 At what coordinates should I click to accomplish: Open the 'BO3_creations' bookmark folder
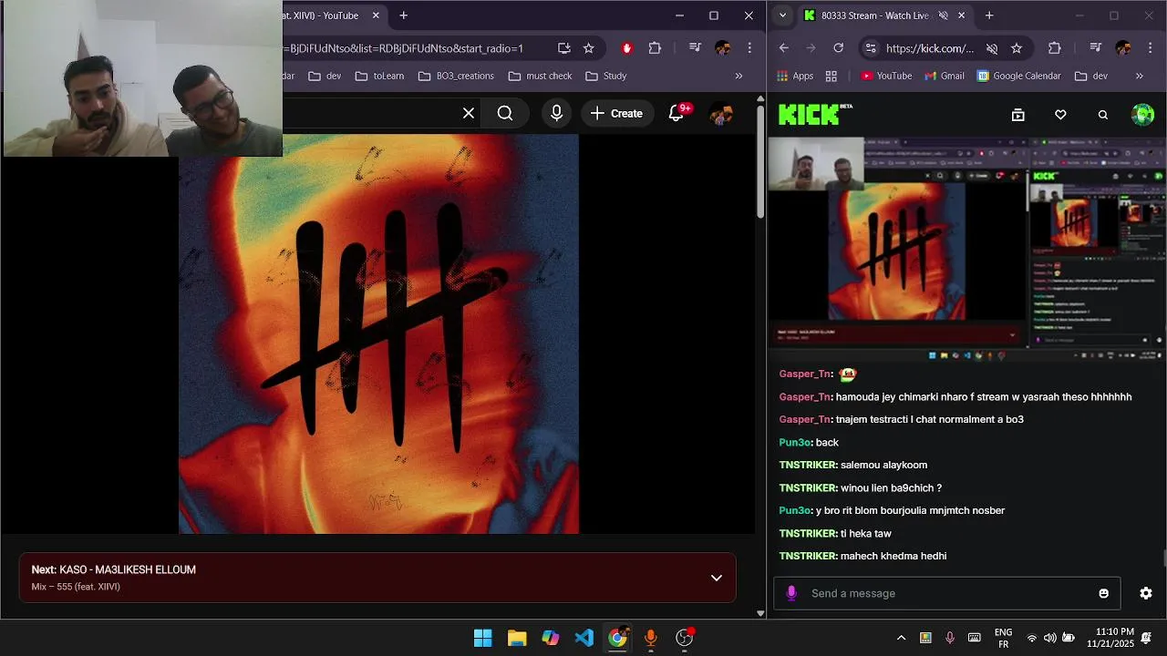456,76
